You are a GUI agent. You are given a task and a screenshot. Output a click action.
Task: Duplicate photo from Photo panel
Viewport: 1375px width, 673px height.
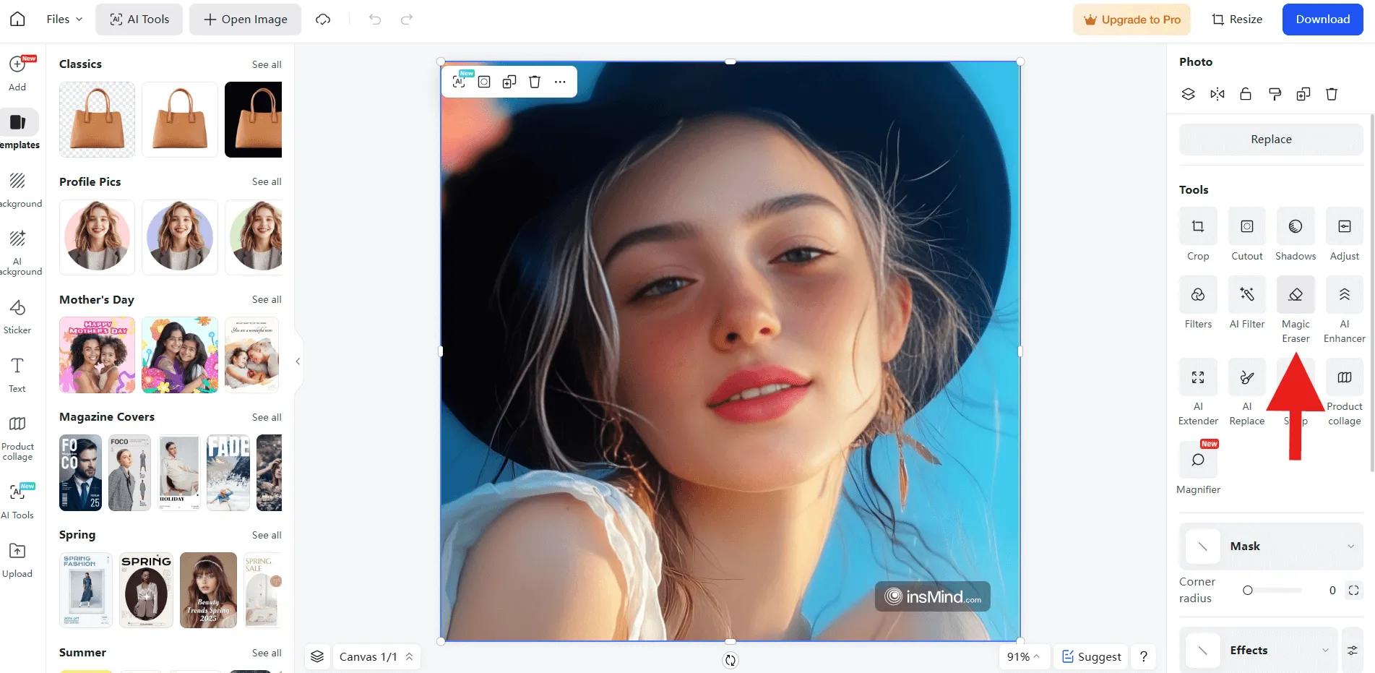pyautogui.click(x=1303, y=94)
